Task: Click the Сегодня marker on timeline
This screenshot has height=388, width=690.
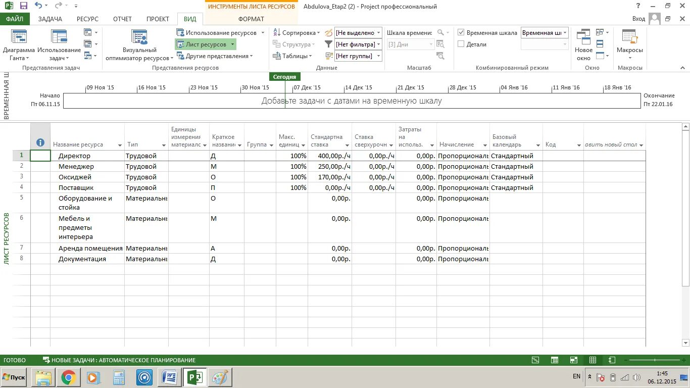Action: (285, 77)
